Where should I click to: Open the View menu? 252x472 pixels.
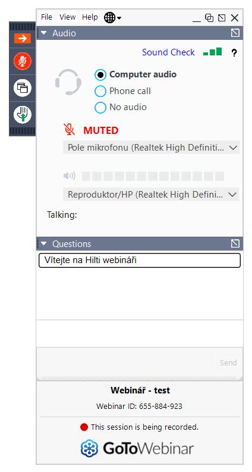67,17
